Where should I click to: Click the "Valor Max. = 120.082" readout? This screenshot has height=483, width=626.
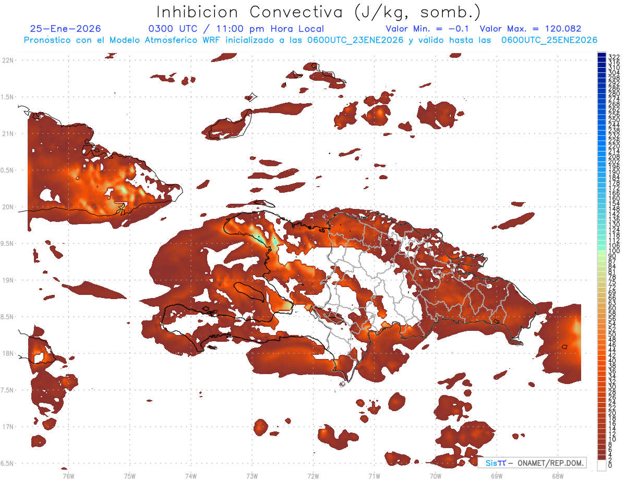[530, 29]
